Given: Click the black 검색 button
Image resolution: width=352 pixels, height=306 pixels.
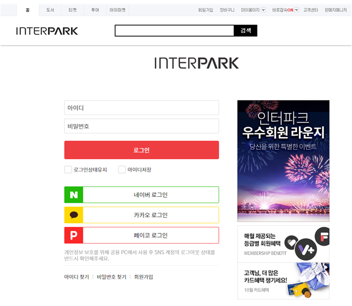Looking at the screenshot, I should tap(246, 31).
